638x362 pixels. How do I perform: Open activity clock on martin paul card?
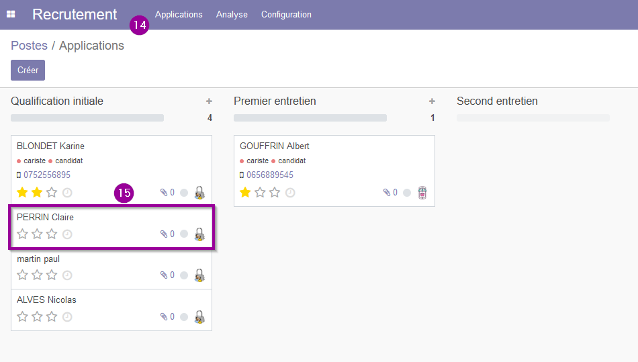pos(67,275)
